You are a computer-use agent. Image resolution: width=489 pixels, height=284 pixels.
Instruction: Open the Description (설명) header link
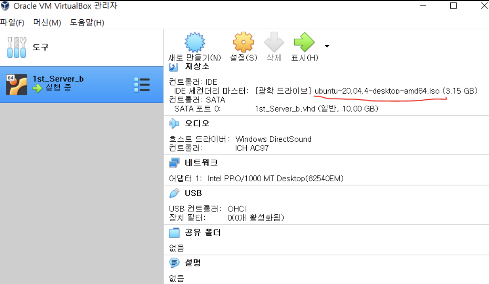193,263
